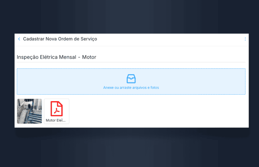Open the vertical three-dot options menu
This screenshot has height=167, width=259.
click(x=245, y=39)
